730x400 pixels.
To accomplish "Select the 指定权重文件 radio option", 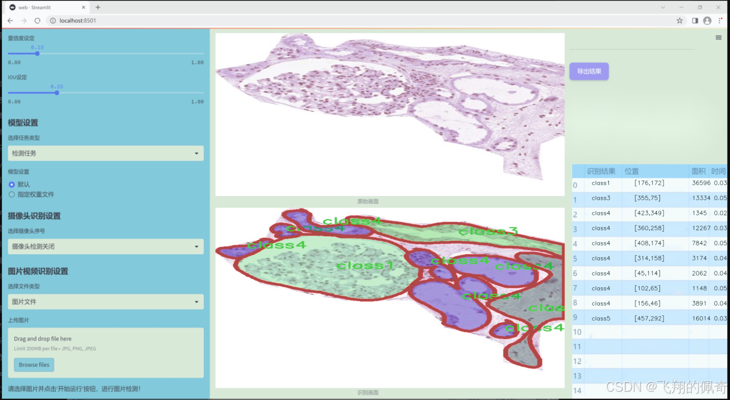I will tap(31, 194).
